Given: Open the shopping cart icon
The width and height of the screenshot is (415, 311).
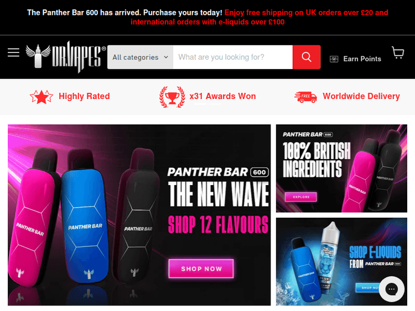Looking at the screenshot, I should (x=398, y=52).
